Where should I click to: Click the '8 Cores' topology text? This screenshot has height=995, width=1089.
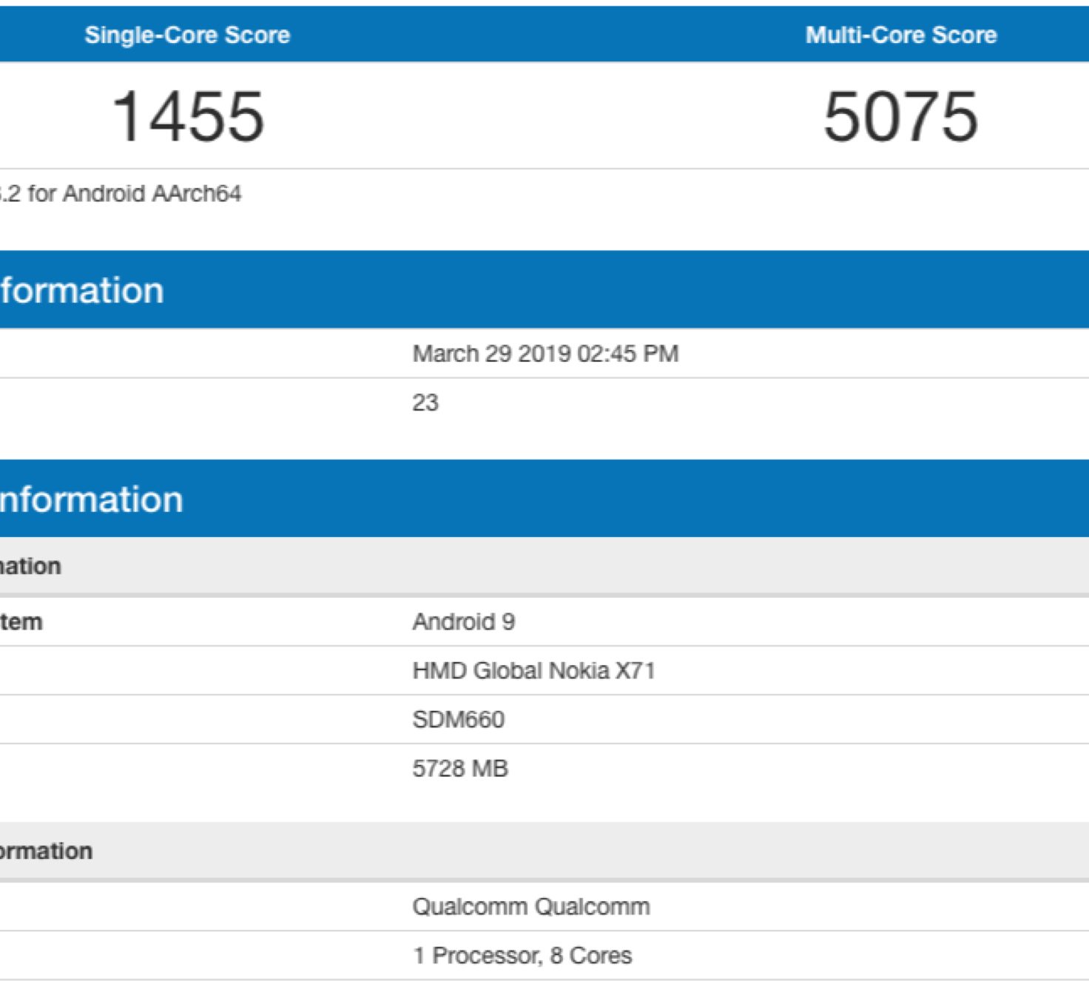591,956
